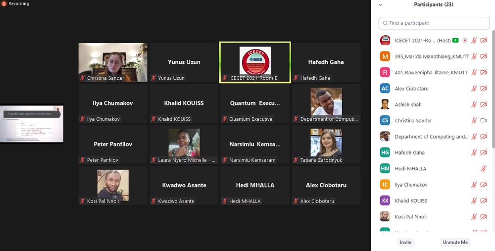495x251 pixels.
Task: Click the participants list scrollbar
Action: pos(493,89)
